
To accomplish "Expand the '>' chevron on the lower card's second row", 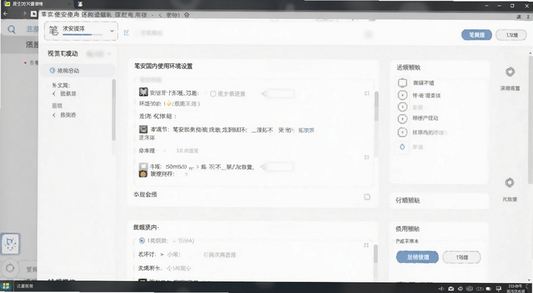I will pyautogui.click(x=162, y=254).
